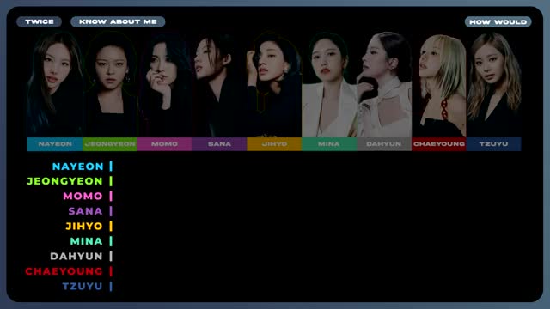Click the navy TZUYU name banner
Viewport: 550px width, 309px height.
pyautogui.click(x=494, y=144)
